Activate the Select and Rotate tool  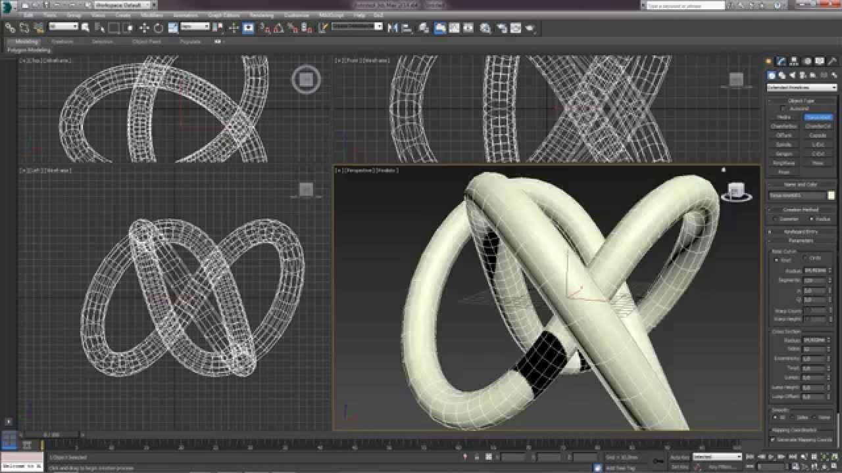tap(159, 28)
